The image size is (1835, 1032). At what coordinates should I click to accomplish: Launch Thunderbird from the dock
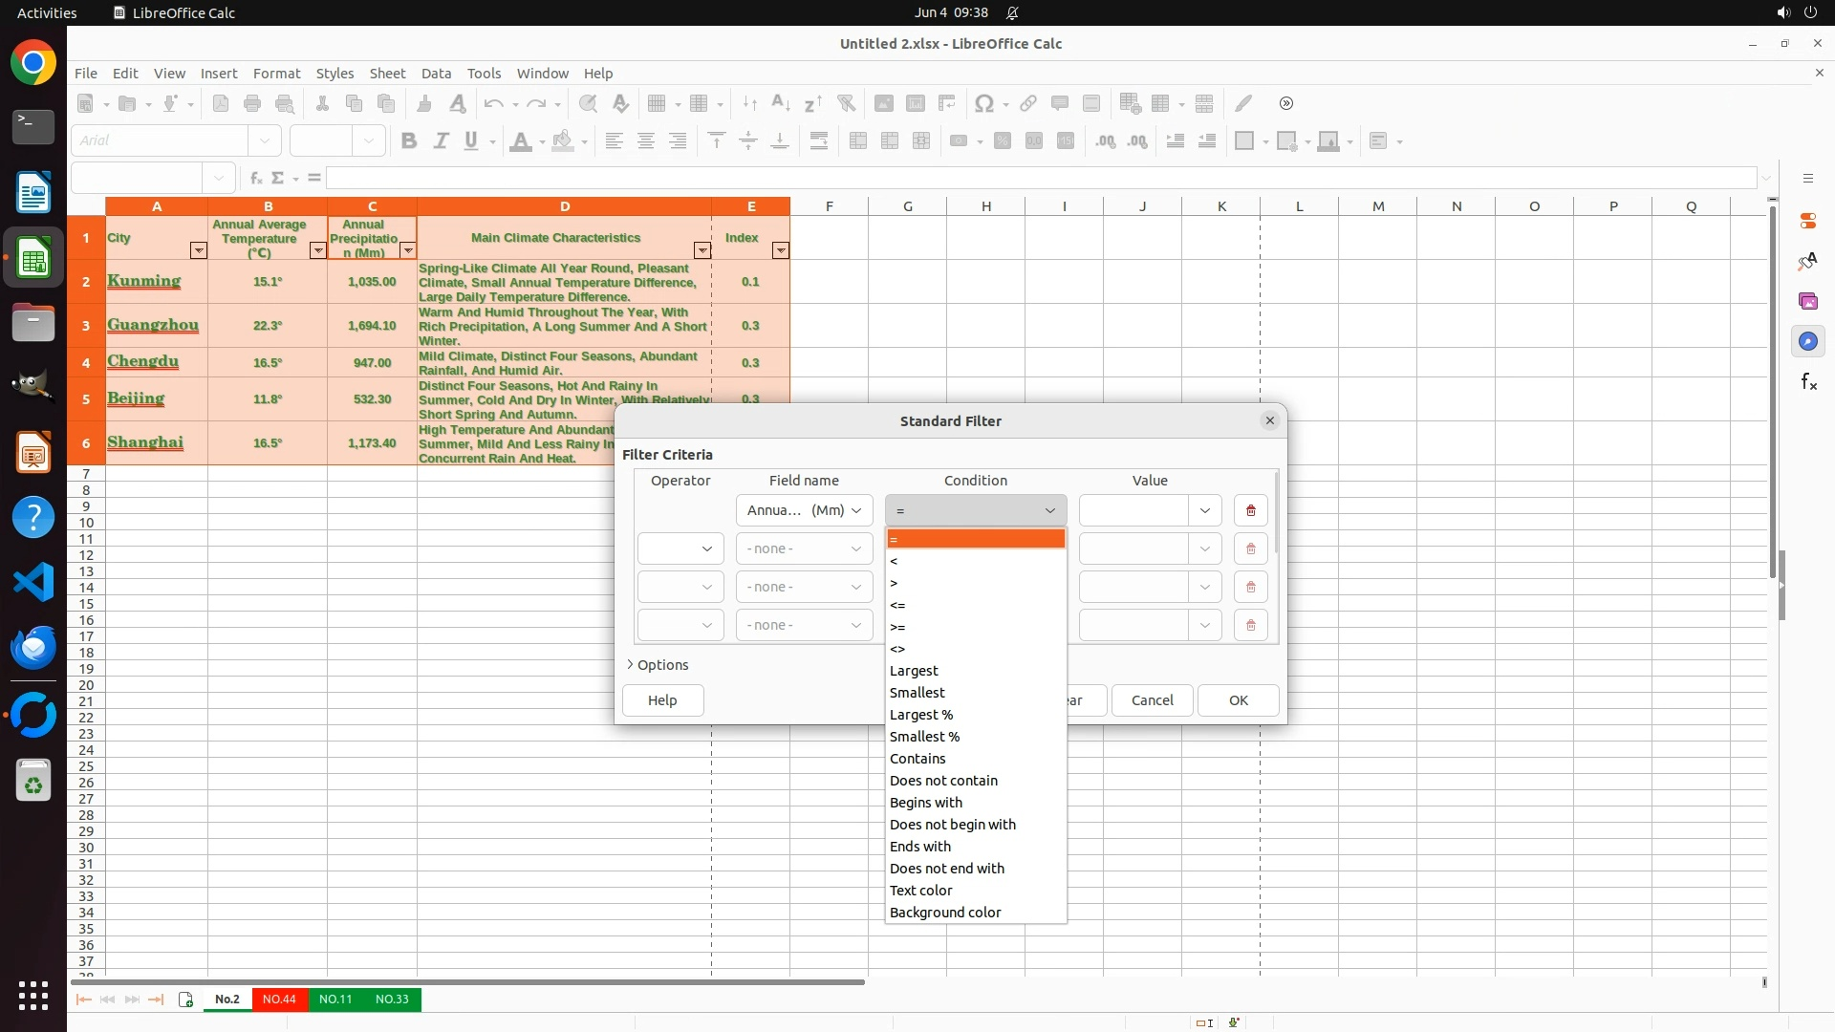(x=33, y=648)
